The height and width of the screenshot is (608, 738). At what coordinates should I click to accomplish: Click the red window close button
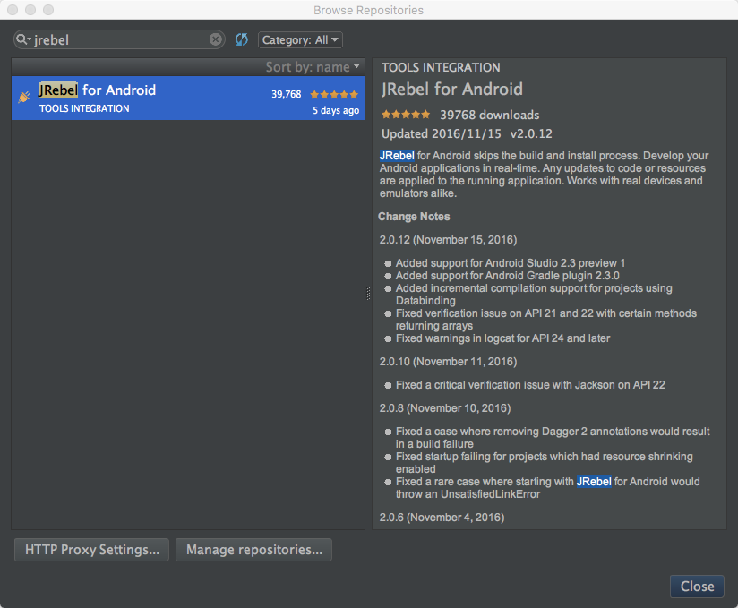coord(13,10)
